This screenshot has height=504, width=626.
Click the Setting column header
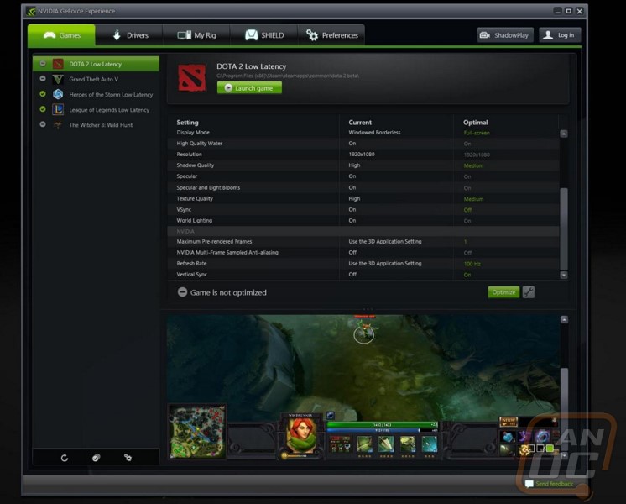tap(187, 123)
